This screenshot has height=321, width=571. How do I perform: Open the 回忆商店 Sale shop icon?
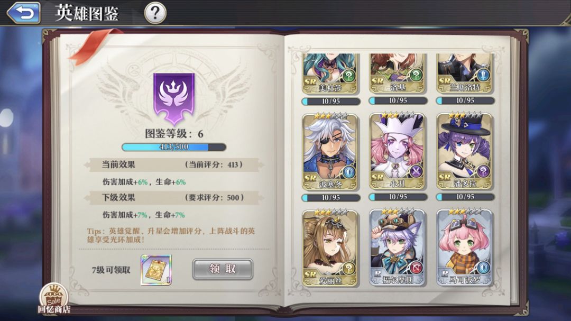[x=54, y=299]
